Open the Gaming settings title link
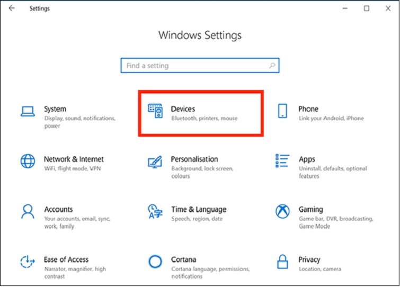The height and width of the screenshot is (287, 400). coord(310,209)
